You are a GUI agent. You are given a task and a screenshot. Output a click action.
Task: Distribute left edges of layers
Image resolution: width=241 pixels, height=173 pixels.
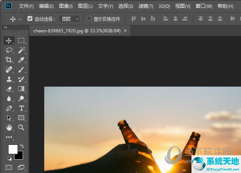point(233,19)
